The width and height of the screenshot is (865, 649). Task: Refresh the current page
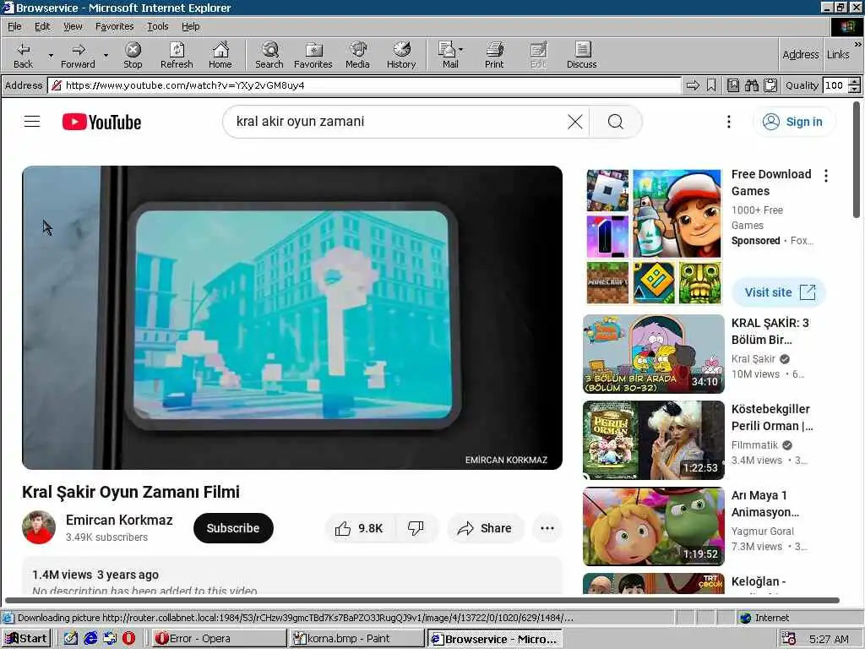(x=177, y=55)
